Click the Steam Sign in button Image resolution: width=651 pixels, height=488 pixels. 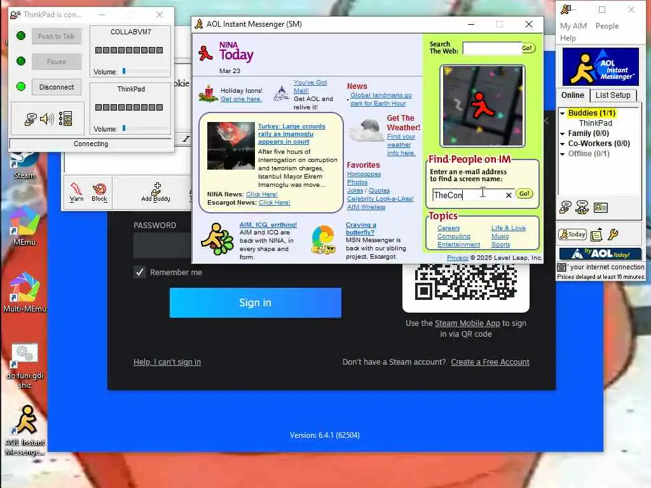(x=256, y=303)
